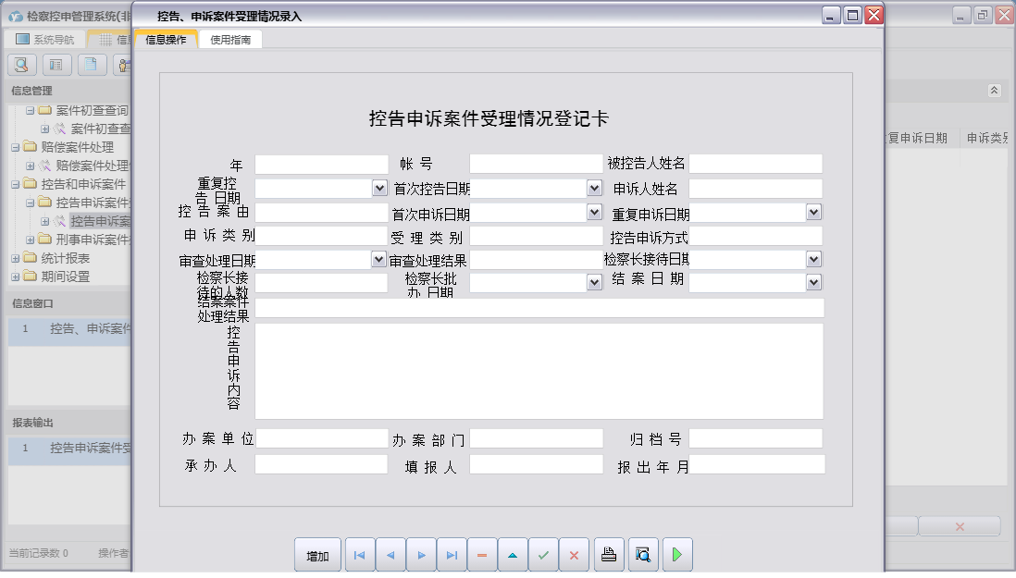Viewport: 1016px width, 578px height.
Task: Click the orange minus delete record icon
Action: pyautogui.click(x=482, y=555)
